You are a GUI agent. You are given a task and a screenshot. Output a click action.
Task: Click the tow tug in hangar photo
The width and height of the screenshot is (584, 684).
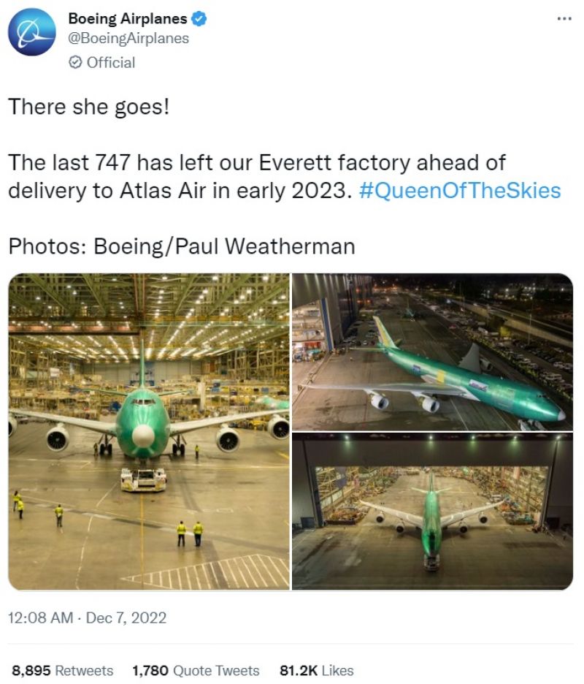pos(143,479)
